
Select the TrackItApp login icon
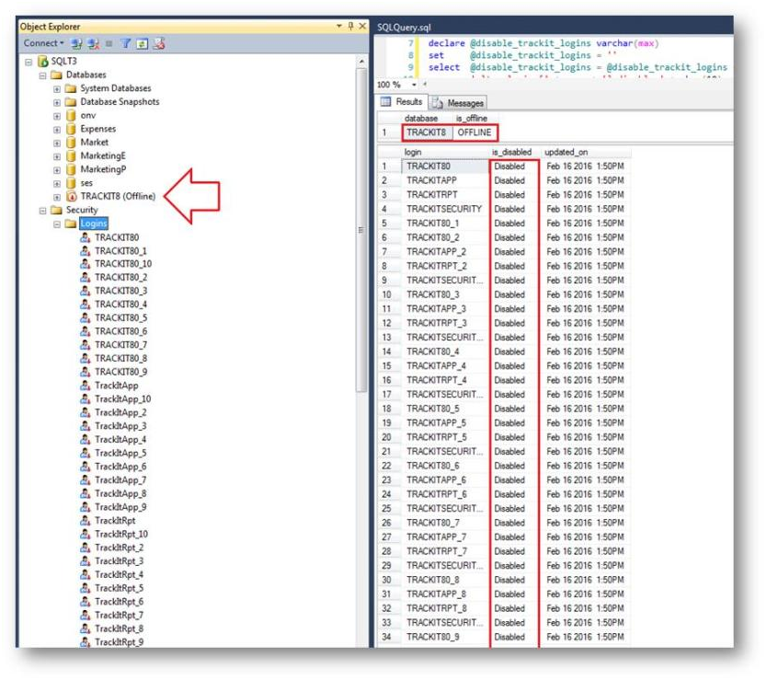click(x=85, y=386)
